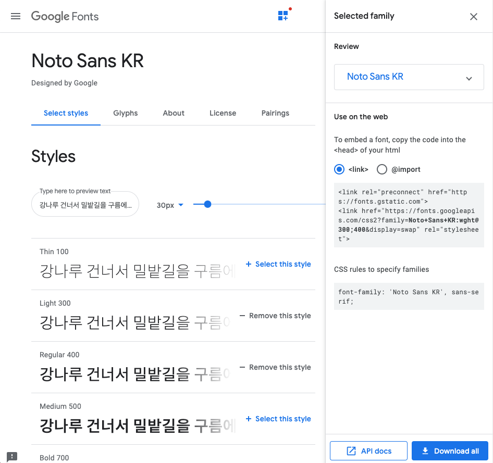Open the selected families grid icon
The height and width of the screenshot is (463, 493).
point(283,16)
